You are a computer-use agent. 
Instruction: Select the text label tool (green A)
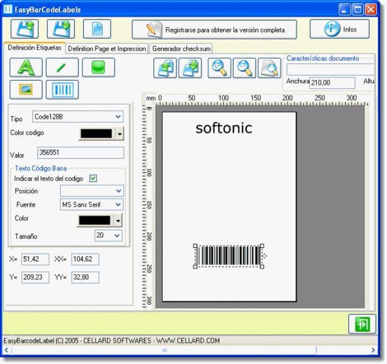click(x=26, y=68)
